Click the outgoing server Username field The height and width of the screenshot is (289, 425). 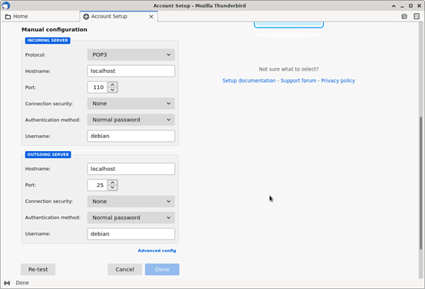pos(131,234)
